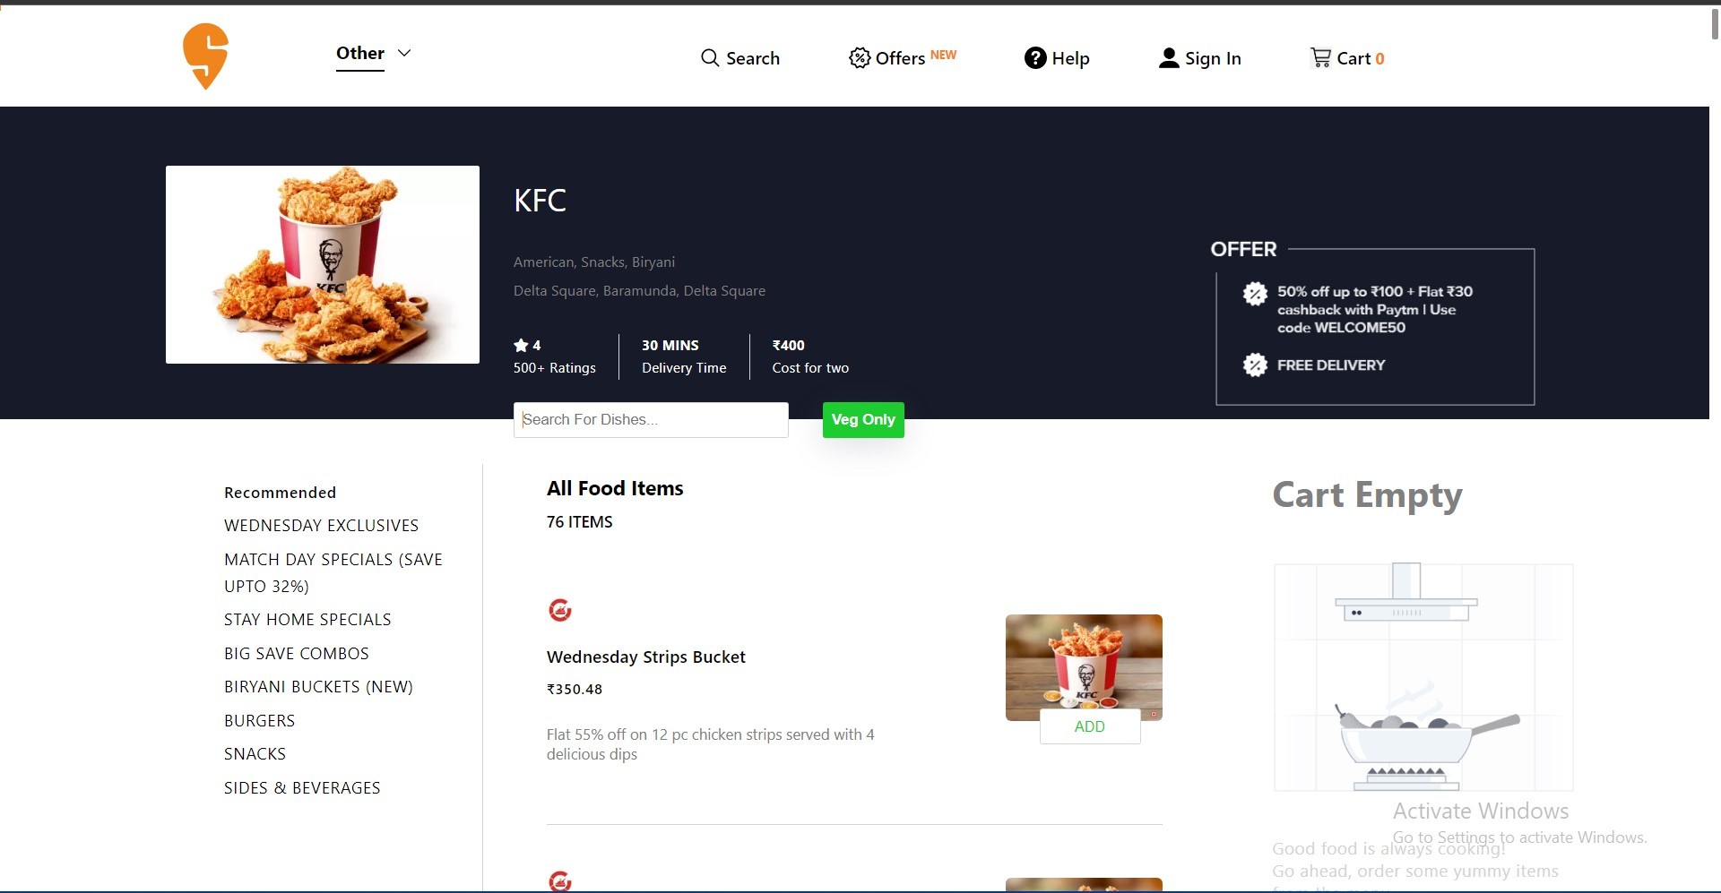1721x893 pixels.
Task: Click the Paytm offer badge icon
Action: point(1255,294)
